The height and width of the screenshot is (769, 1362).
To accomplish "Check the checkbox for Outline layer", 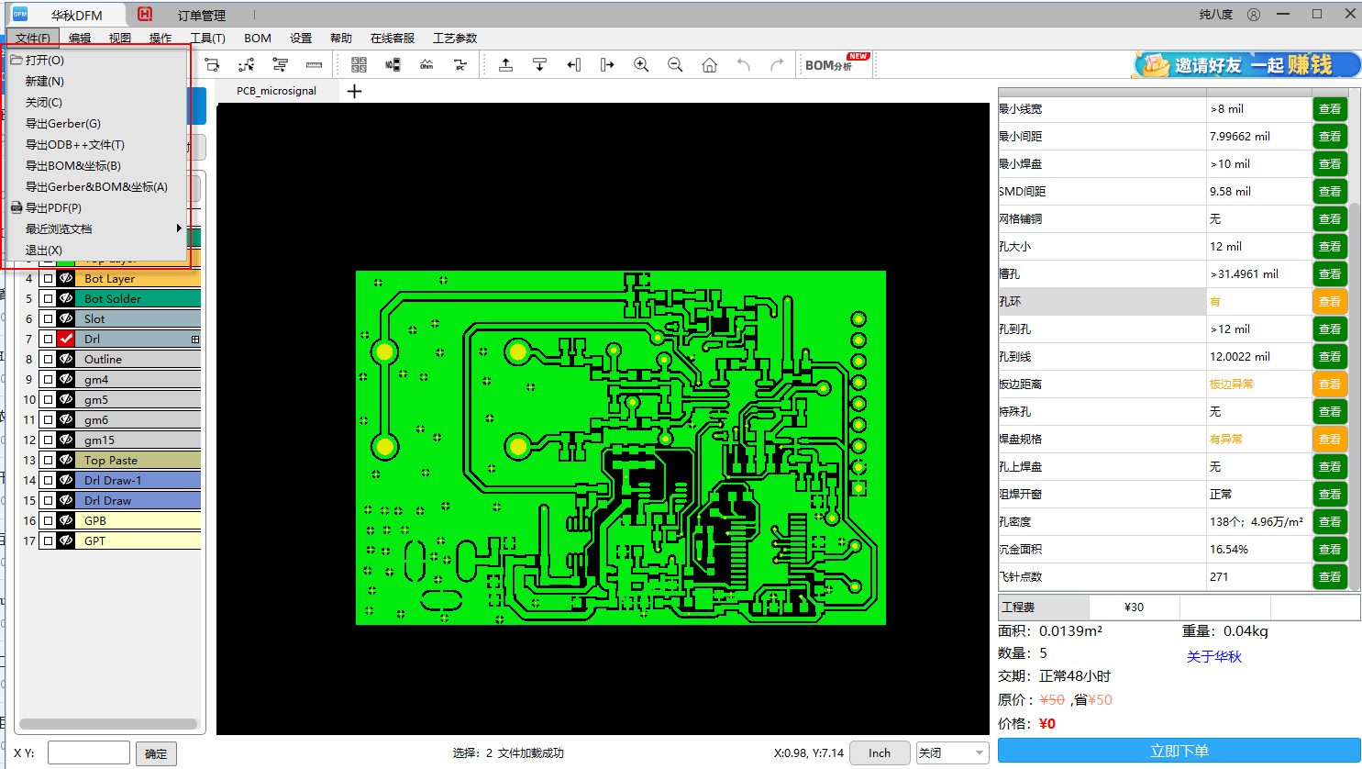I will pyautogui.click(x=48, y=359).
